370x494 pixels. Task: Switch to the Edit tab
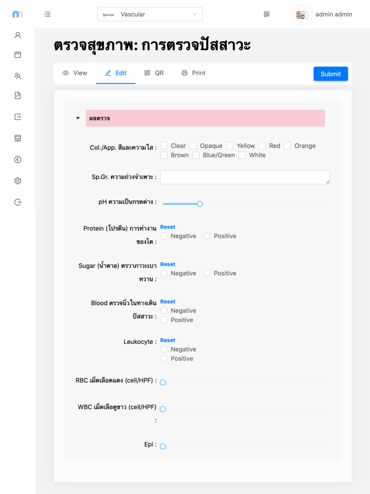pos(116,73)
